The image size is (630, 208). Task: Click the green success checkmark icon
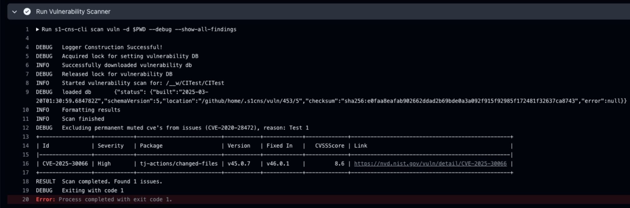click(27, 12)
